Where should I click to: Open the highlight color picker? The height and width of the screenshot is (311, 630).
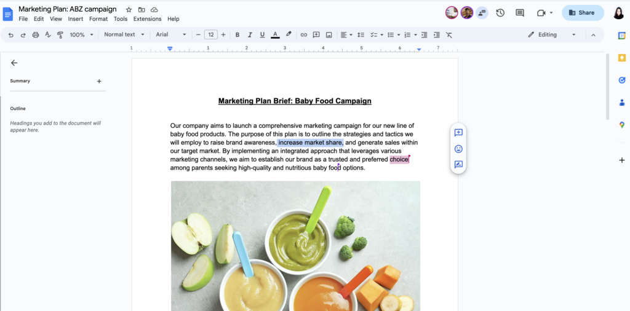click(x=289, y=35)
